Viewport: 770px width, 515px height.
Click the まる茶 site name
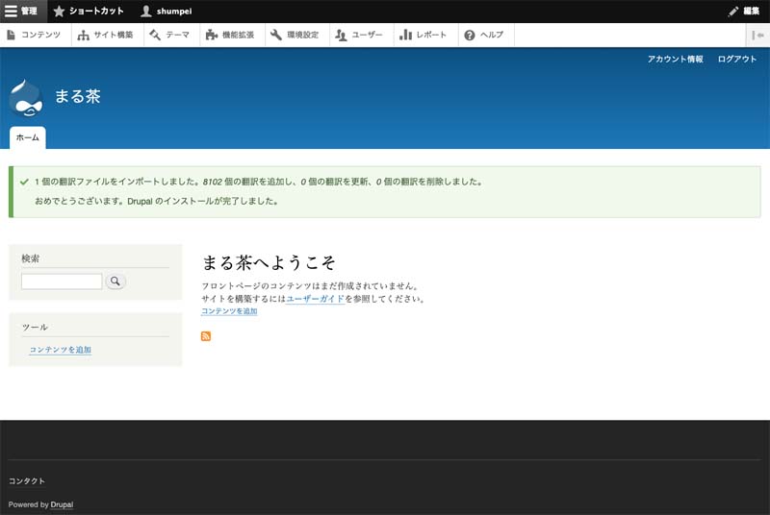78,96
